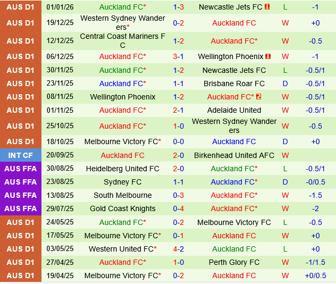Screen dimensions: 336x284
Task: Open Sydney FC team page
Action: (123, 182)
